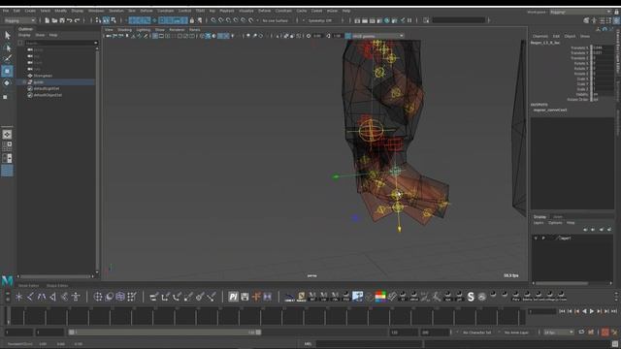Select Strongman in the Outliner
The width and height of the screenshot is (621, 349).
click(x=43, y=76)
